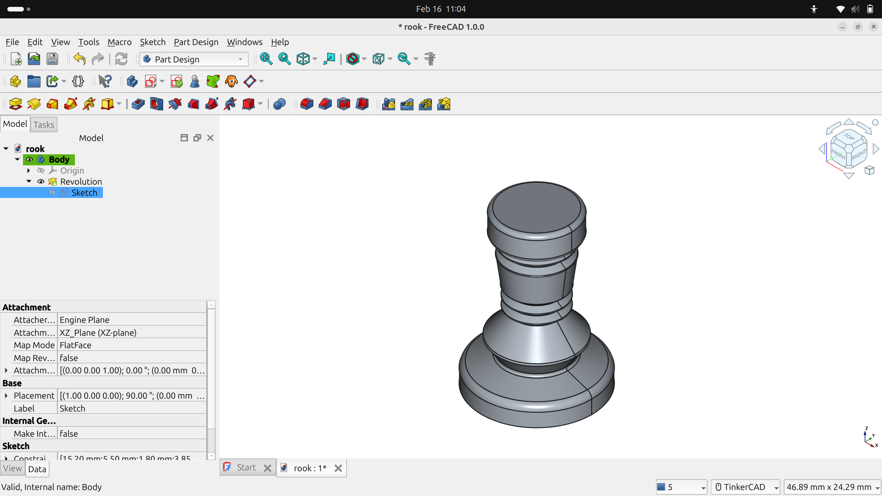Expand the Placement property row

[6, 395]
